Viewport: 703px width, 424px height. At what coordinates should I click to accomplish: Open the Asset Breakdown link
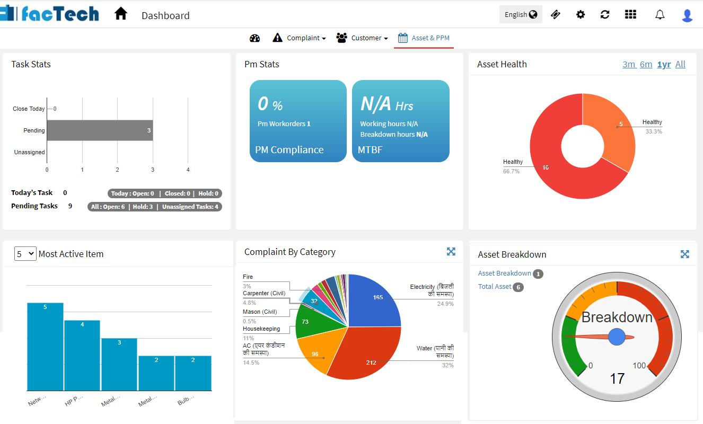point(504,273)
